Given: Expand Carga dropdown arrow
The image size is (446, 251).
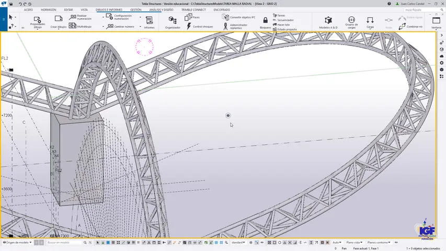Looking at the screenshot, I should [370, 29].
